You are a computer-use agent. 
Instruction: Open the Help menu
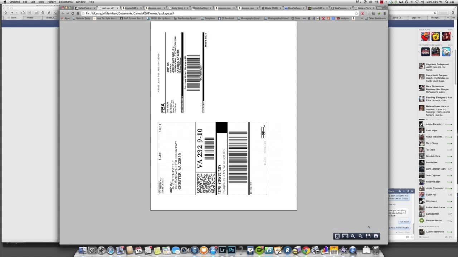[91, 2]
